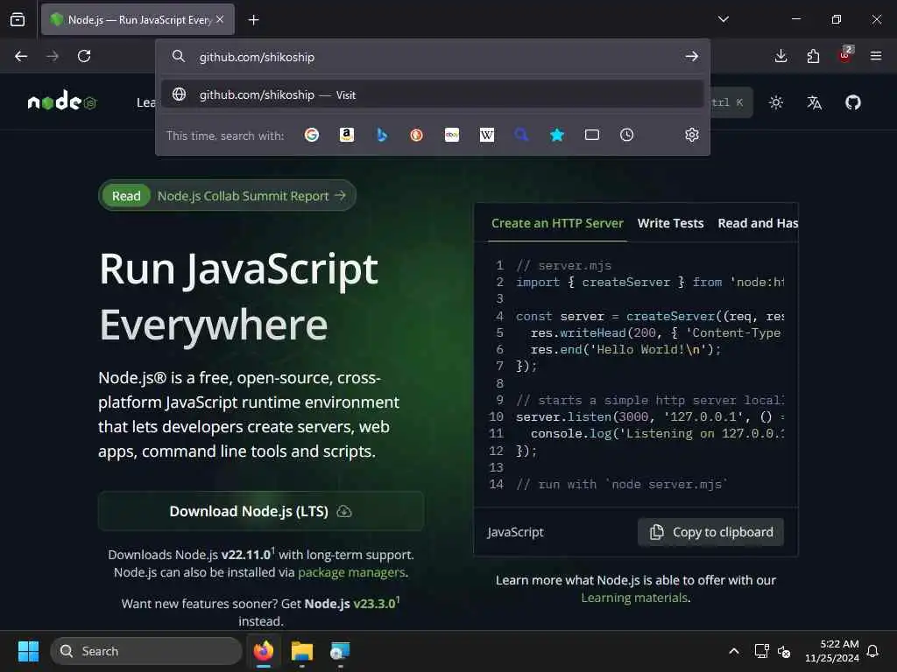The height and width of the screenshot is (672, 897).
Task: Open the Windows Start menu
Action: point(28,651)
